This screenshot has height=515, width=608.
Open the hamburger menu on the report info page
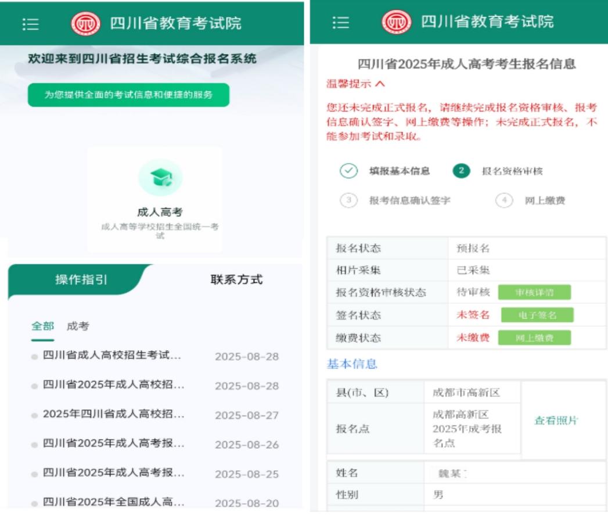coord(342,21)
